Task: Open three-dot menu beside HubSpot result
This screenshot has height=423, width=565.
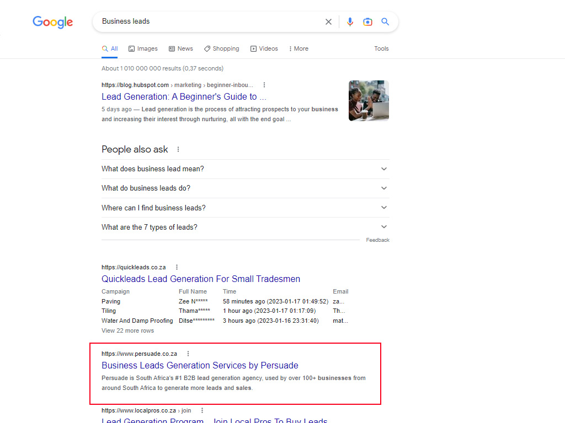Action: [x=264, y=85]
